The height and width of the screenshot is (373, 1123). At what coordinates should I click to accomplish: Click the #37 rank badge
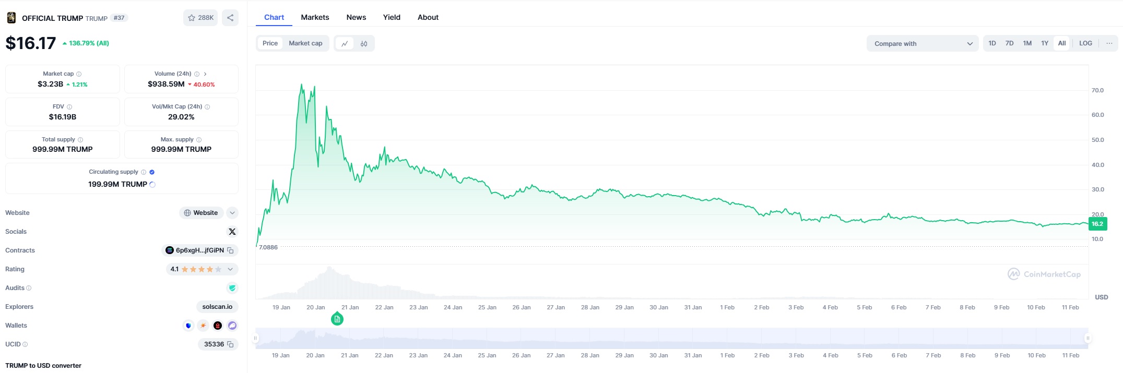point(119,18)
